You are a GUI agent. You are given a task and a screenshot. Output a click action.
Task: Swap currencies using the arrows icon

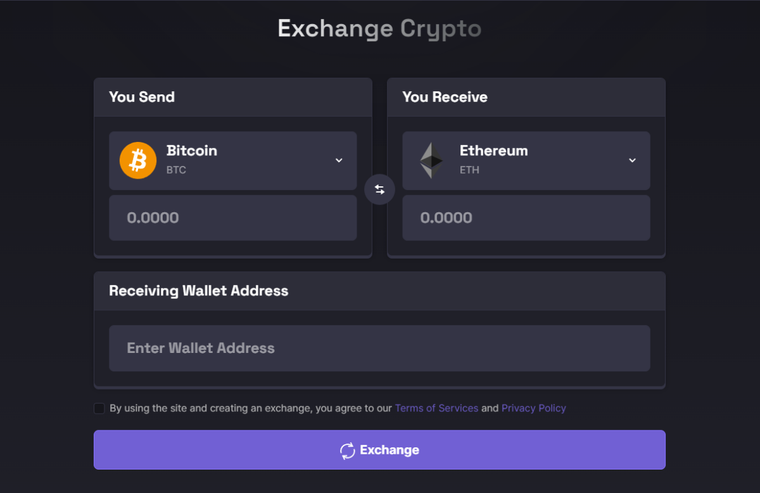(379, 189)
